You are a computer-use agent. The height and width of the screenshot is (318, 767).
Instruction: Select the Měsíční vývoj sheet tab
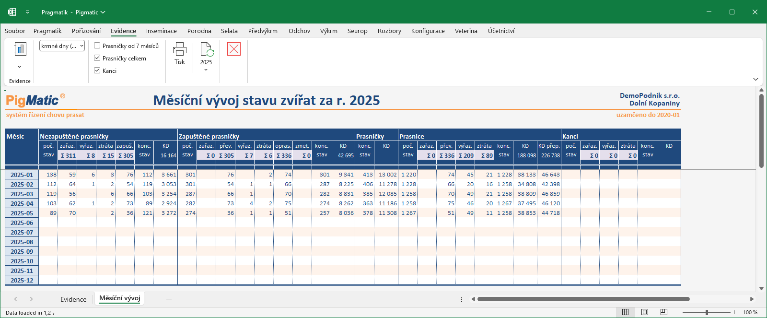(x=120, y=298)
